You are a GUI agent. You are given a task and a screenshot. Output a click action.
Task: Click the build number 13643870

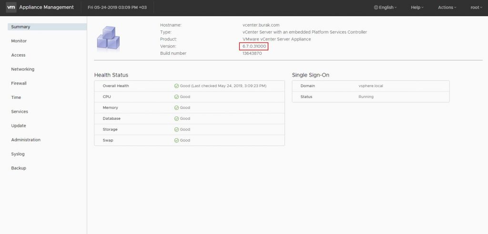(x=252, y=53)
